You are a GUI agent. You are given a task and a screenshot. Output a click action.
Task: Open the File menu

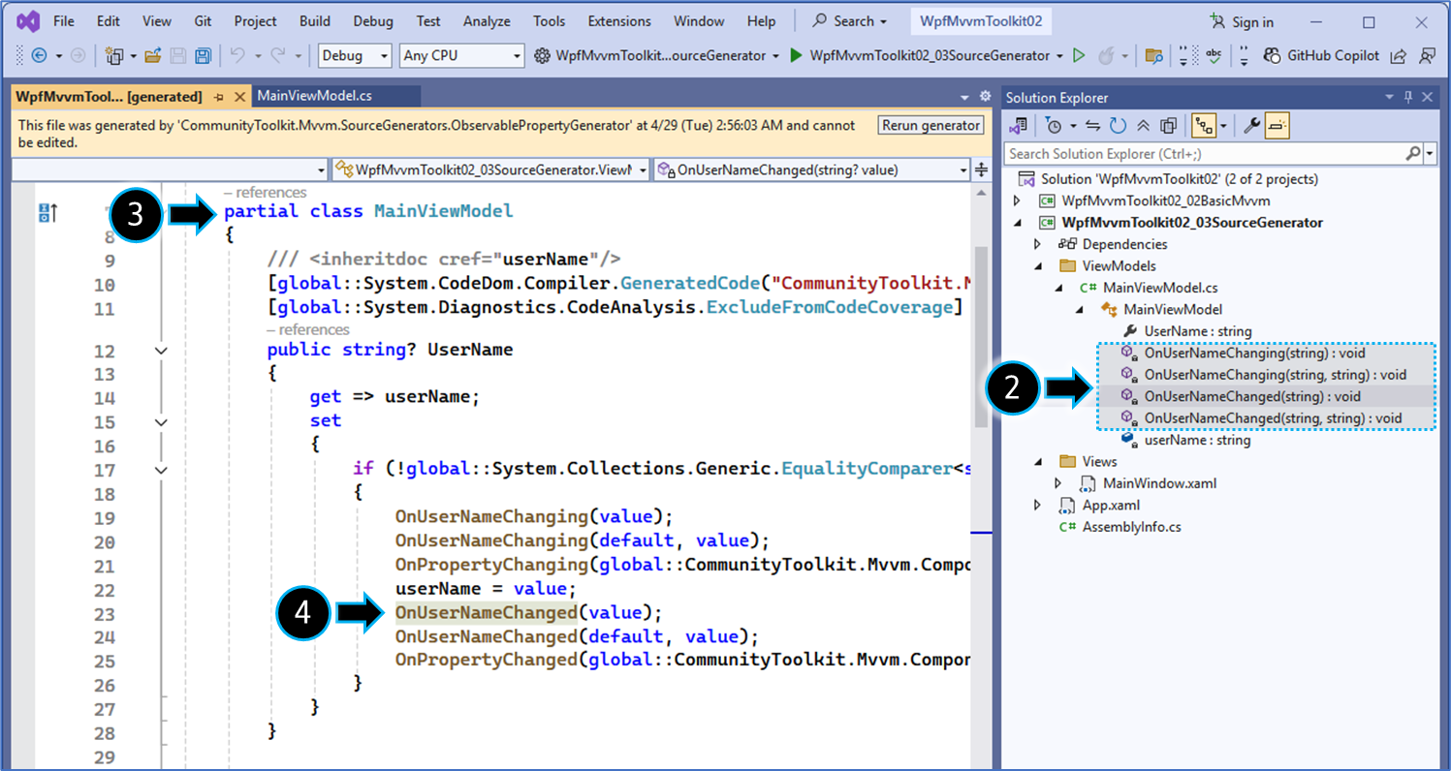[x=64, y=21]
